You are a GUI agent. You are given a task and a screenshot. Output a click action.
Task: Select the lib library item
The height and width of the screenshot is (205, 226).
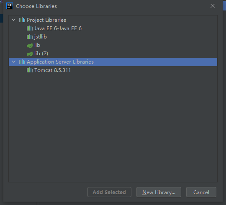pos(37,45)
